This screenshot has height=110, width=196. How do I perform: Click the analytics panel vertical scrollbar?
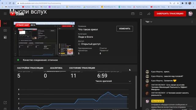[x=136, y=92]
